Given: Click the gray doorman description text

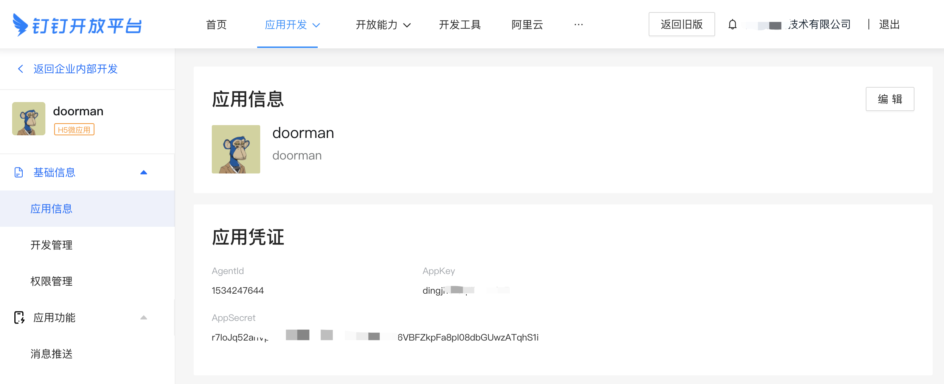Looking at the screenshot, I should click(297, 155).
